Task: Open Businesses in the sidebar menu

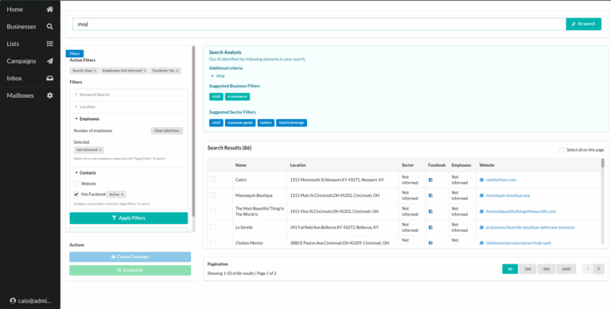Action: 30,26
